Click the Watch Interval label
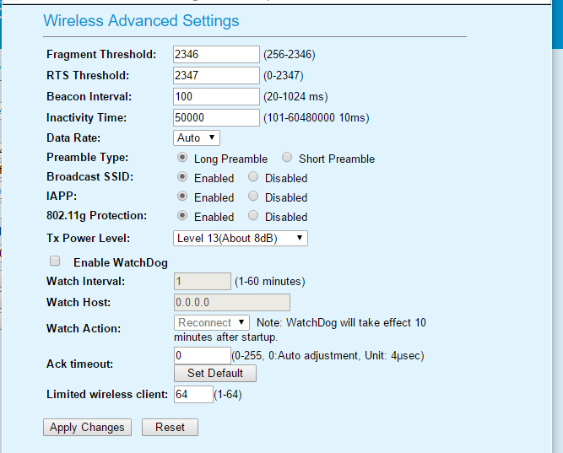Screen dimensions: 563x453 point(86,282)
